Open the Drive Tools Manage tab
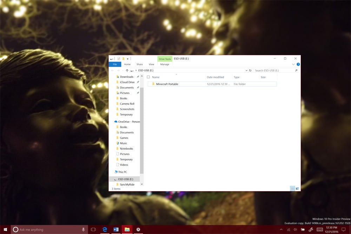This screenshot has height=234, width=351. click(x=165, y=64)
